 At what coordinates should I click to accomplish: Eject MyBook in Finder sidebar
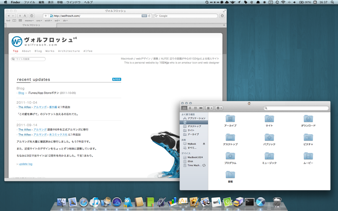[204, 144]
